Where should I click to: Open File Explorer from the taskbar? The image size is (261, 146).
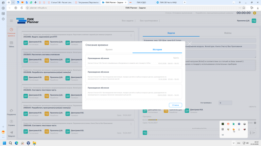click(x=34, y=143)
